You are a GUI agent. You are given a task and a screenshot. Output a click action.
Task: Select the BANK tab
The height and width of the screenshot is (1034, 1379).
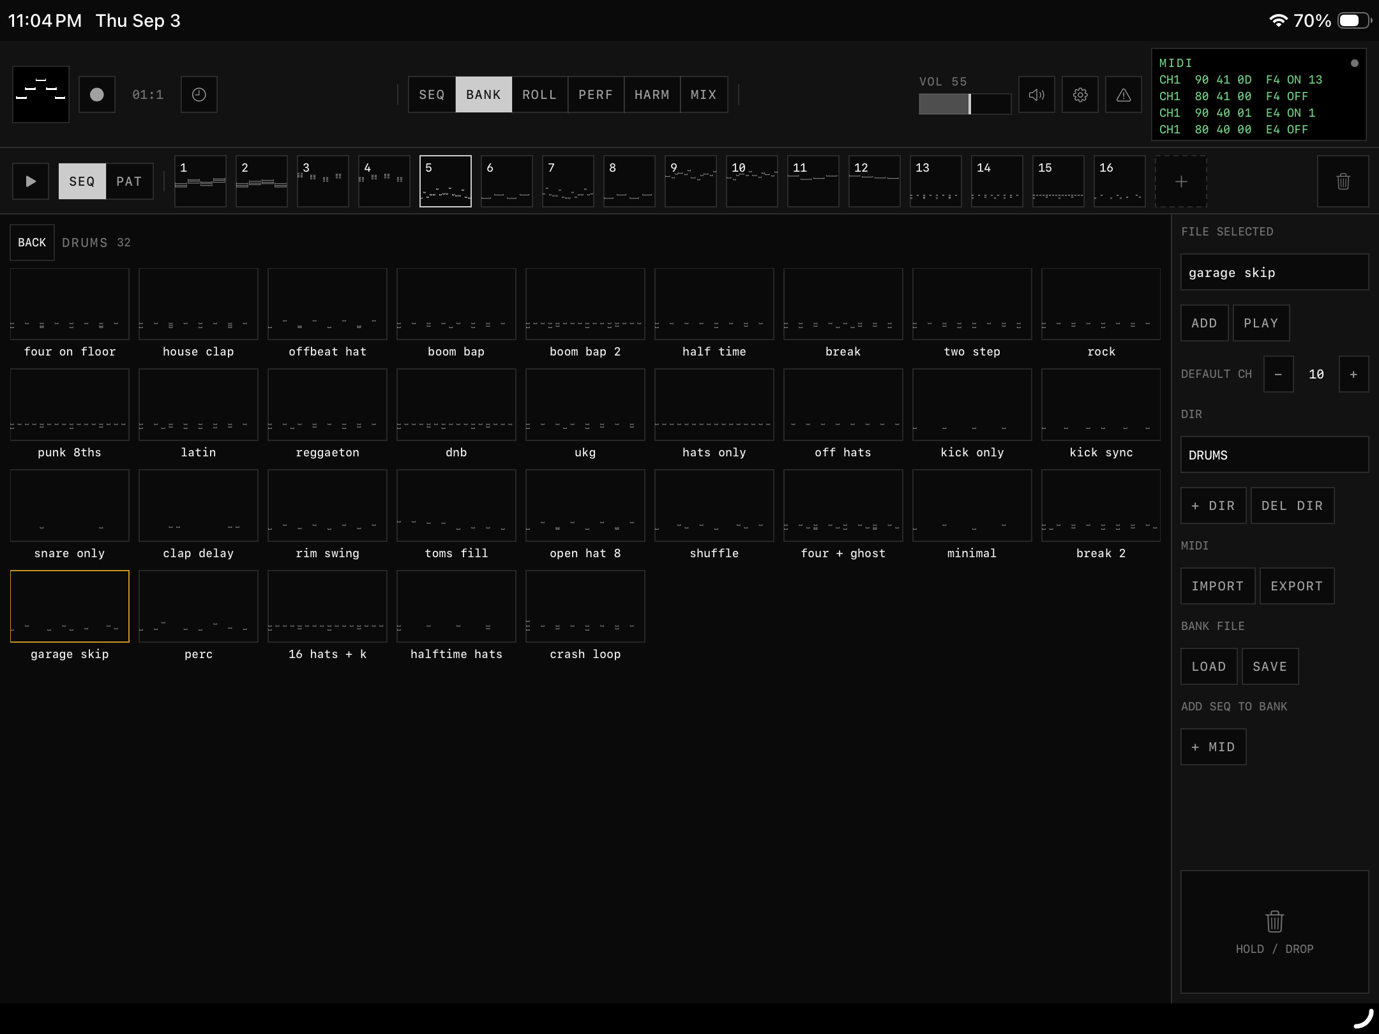tap(483, 94)
